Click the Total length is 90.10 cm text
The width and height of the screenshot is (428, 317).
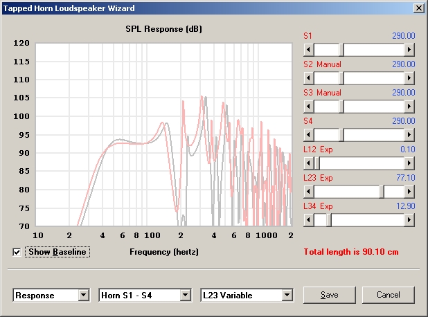(351, 251)
